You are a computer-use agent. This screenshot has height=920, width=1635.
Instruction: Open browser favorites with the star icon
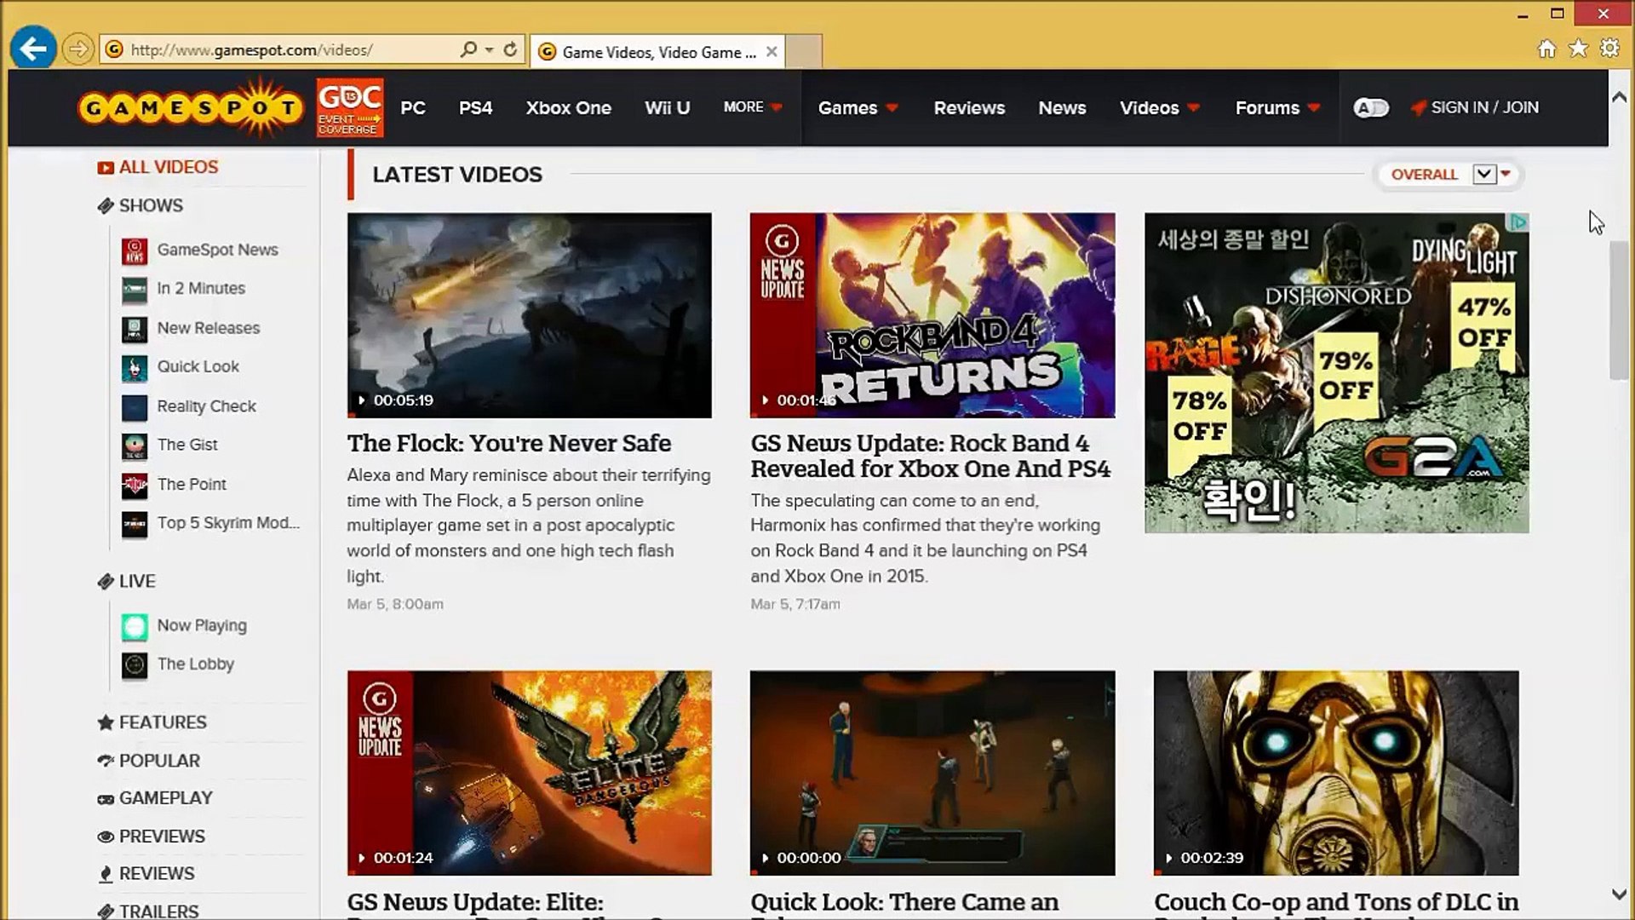tap(1577, 49)
